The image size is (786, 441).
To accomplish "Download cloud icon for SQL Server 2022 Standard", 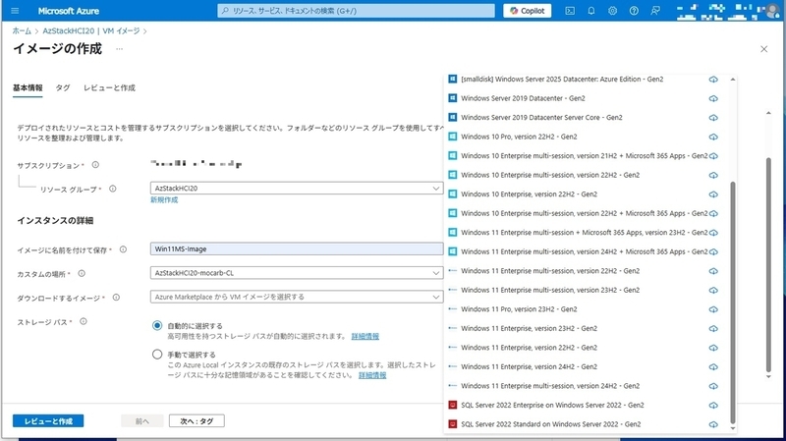I will [x=713, y=424].
